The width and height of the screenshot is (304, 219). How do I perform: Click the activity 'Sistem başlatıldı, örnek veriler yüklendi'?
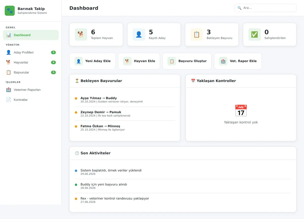coord(183,172)
